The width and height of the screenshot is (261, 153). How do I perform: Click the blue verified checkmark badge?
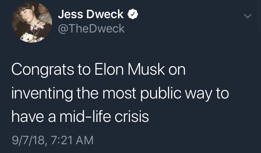pos(133,14)
